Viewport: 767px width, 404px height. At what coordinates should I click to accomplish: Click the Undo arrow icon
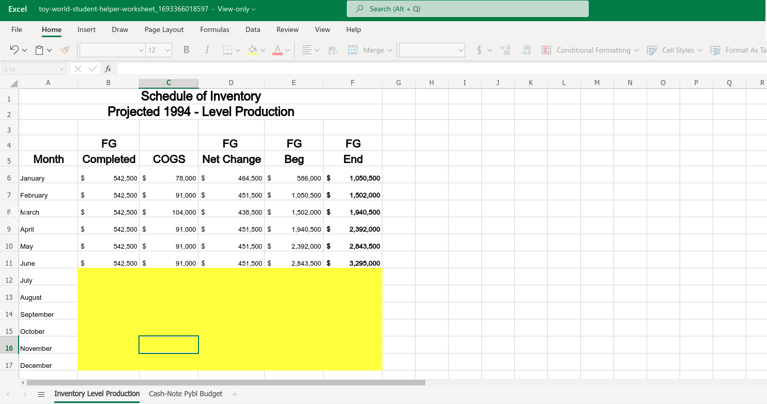[14, 50]
